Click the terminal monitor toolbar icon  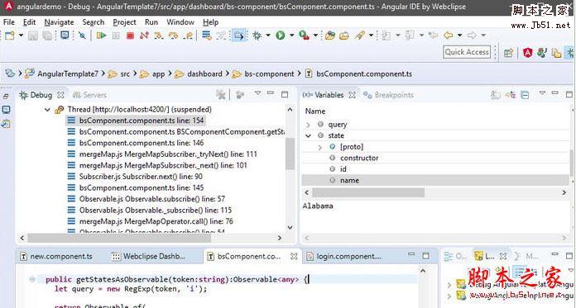[x=65, y=36]
